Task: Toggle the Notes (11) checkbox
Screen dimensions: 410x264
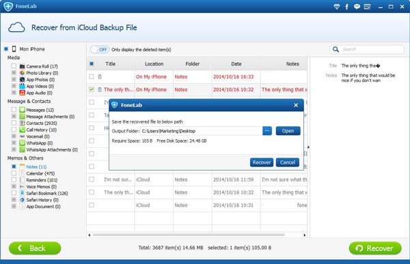Action: coord(14,166)
